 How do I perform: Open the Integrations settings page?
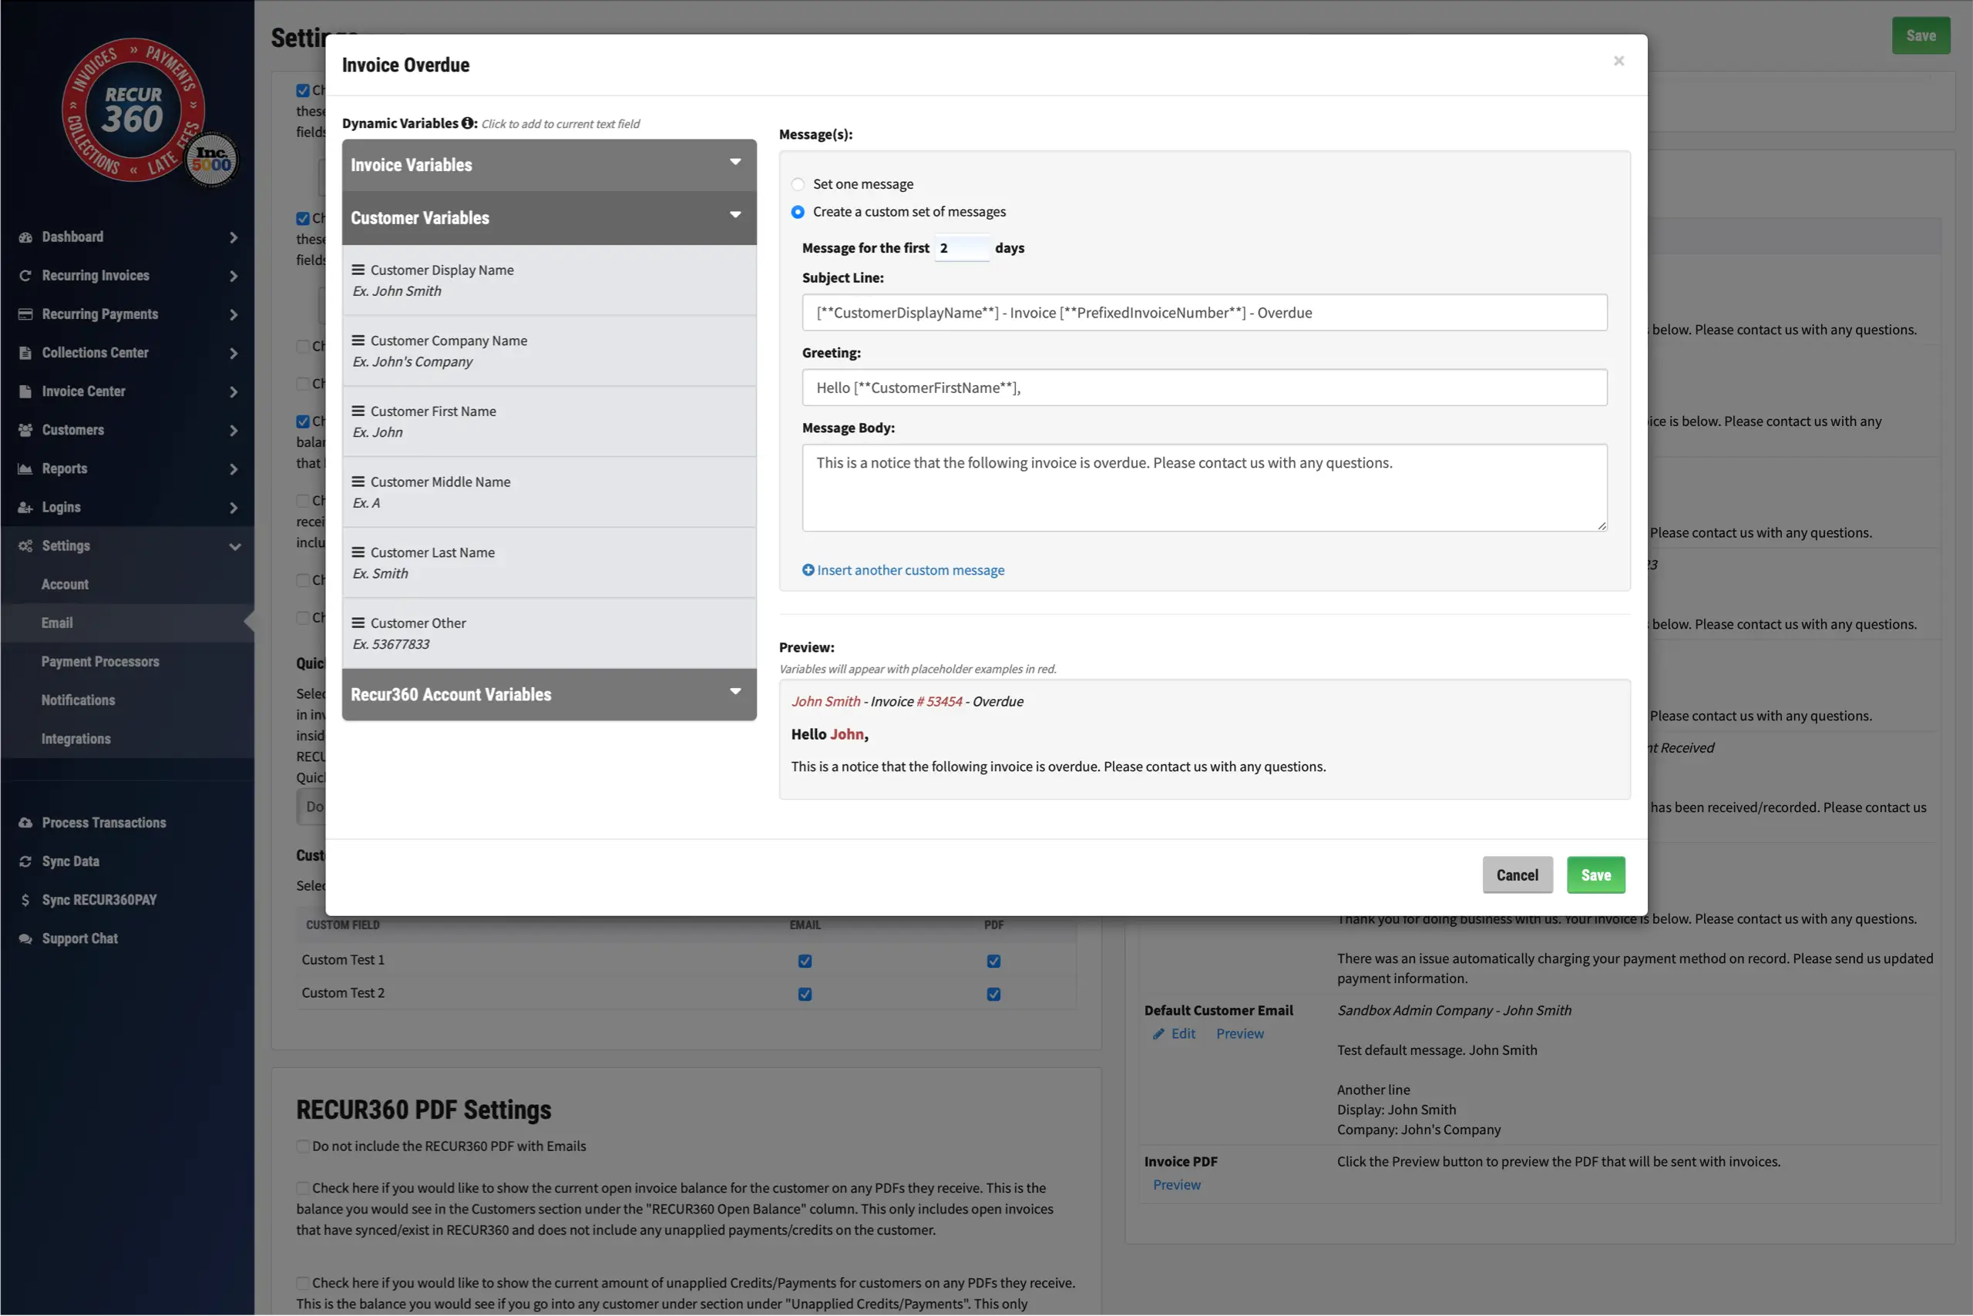coord(76,740)
